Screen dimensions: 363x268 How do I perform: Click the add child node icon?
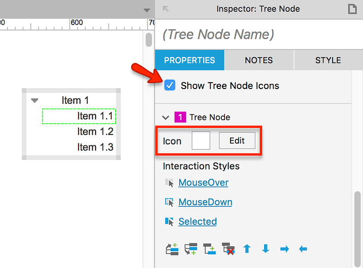coord(210,249)
